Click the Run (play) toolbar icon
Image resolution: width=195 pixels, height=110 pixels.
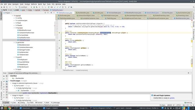[x=31, y=7]
